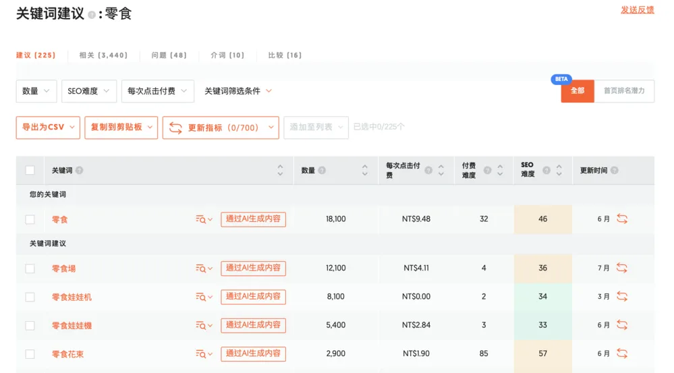Generate AI content for 零食娃娃机
The image size is (674, 373).
pos(253,297)
